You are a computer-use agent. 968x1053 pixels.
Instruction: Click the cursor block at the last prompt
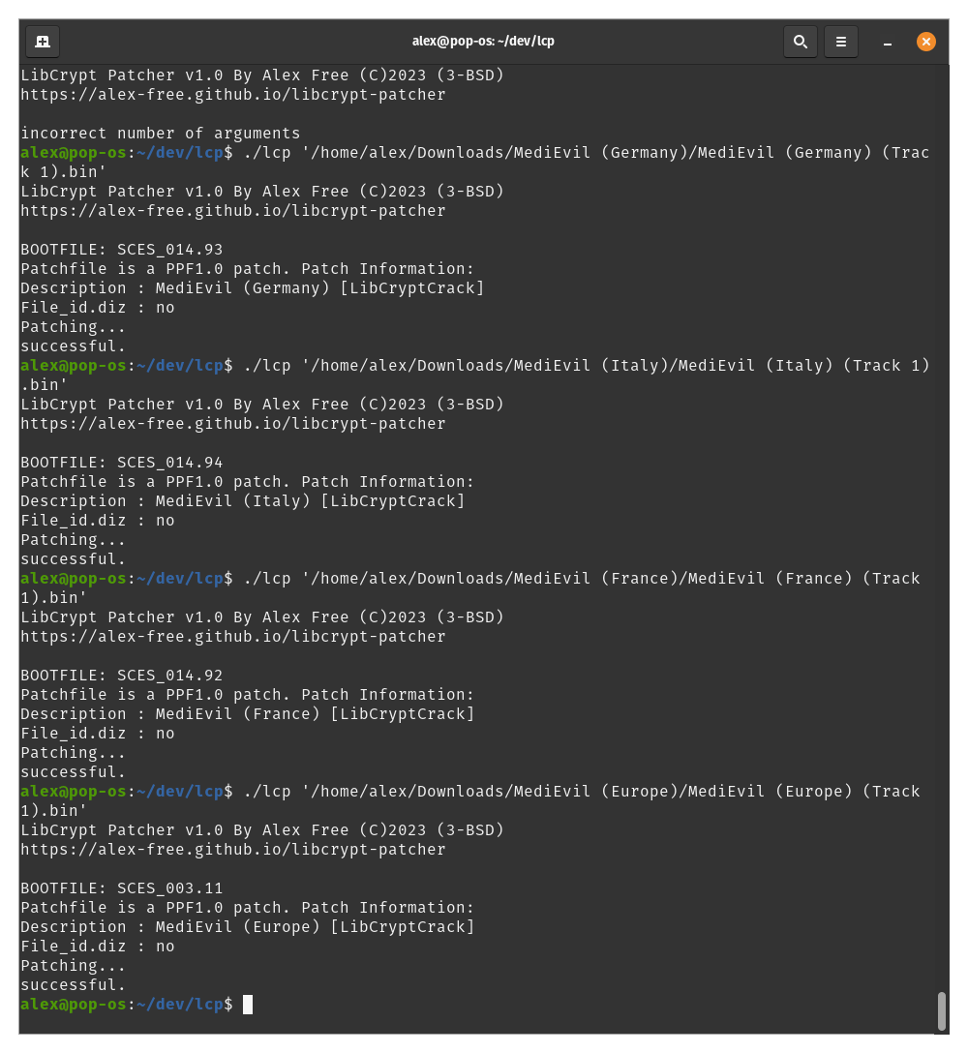pos(248,1005)
